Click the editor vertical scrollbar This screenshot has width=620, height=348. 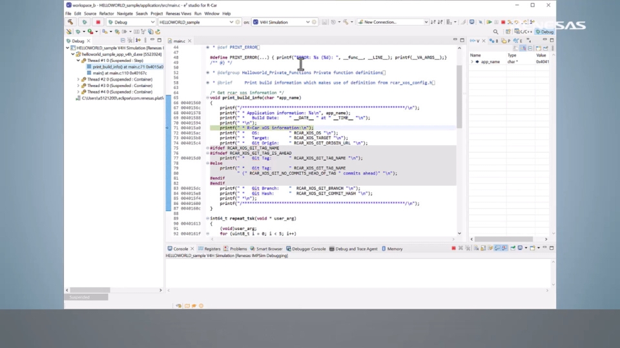[459, 96]
